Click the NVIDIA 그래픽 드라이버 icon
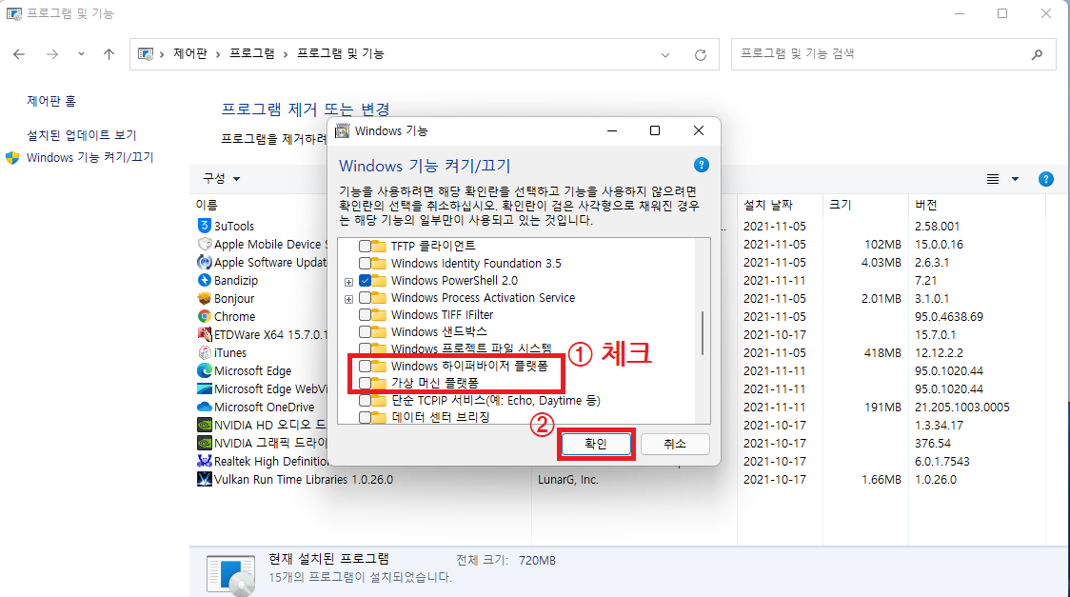The height and width of the screenshot is (597, 1070). click(204, 443)
